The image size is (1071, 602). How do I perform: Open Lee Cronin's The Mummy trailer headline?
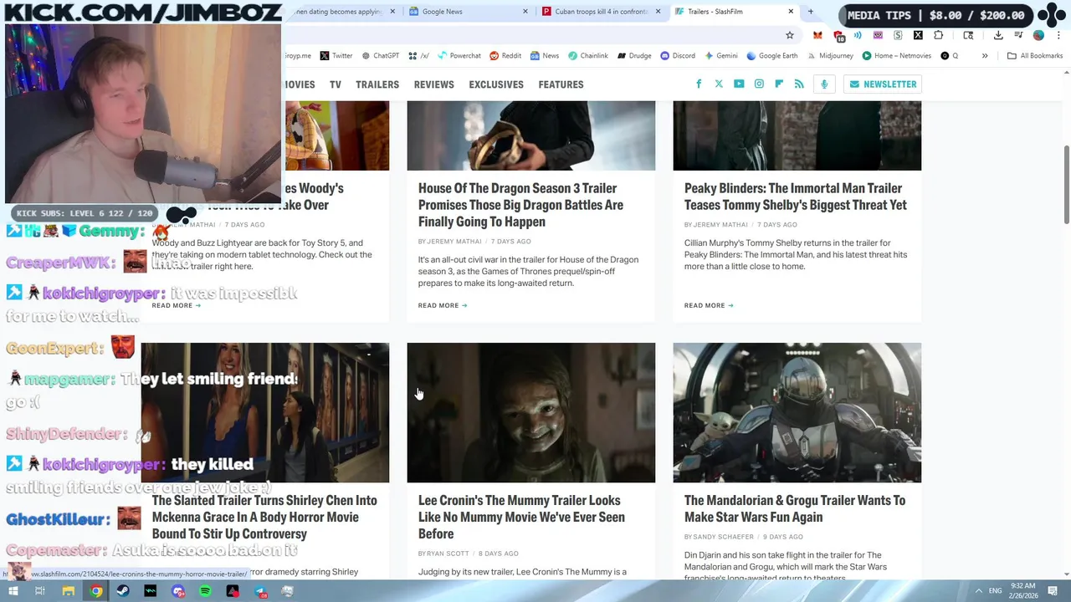tap(521, 517)
